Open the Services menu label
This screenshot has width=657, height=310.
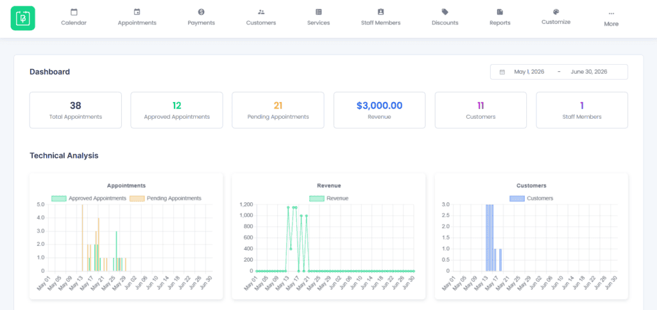pos(318,22)
